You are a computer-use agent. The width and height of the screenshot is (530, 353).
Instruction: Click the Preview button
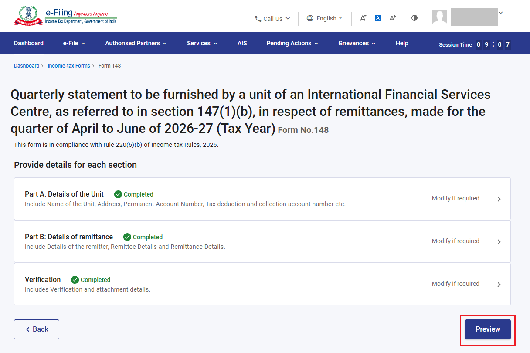pos(488,329)
